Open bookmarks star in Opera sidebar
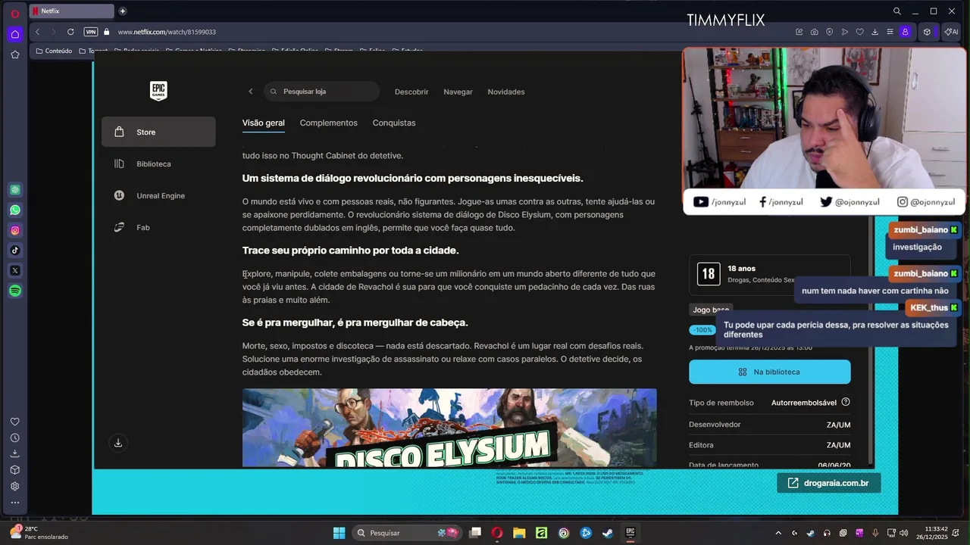This screenshot has height=545, width=970. 14,54
